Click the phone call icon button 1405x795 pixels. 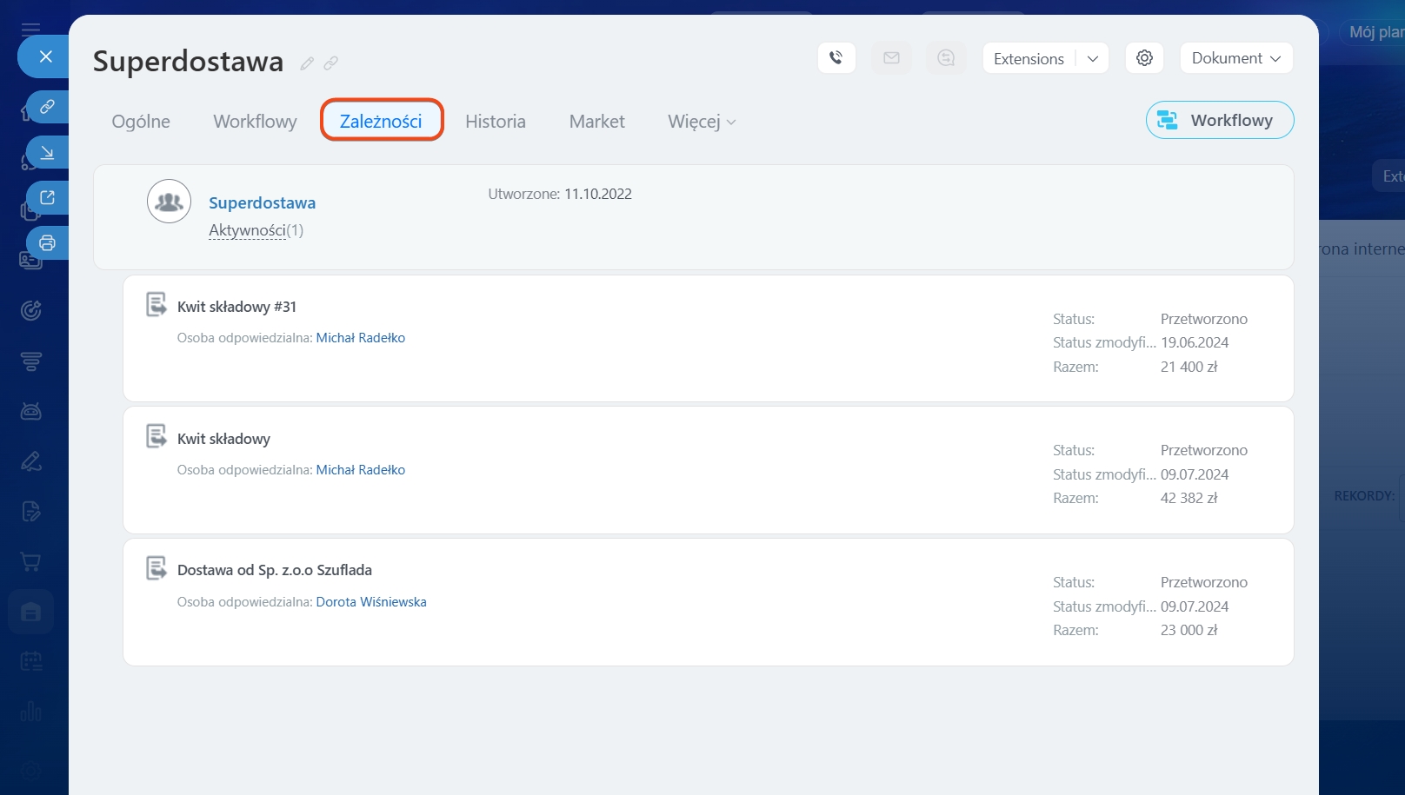836,58
